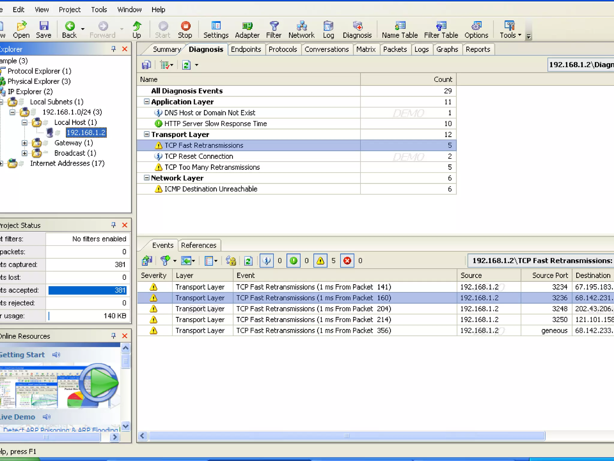
Task: Click the Getting Start link
Action: (22, 355)
